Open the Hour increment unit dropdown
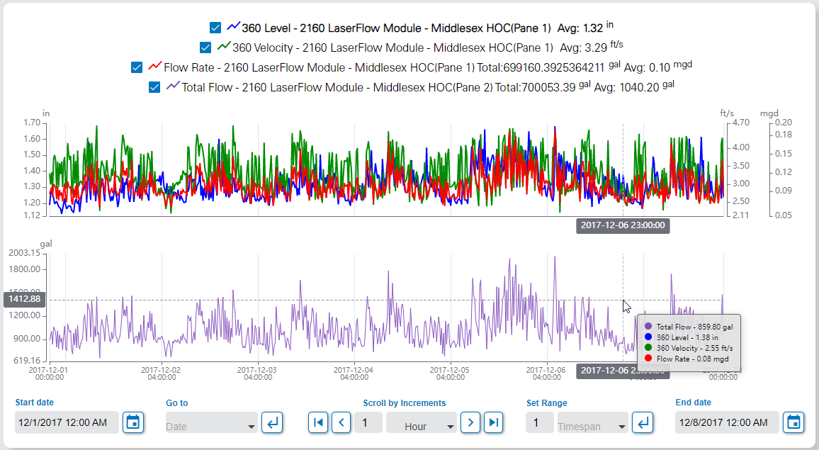Viewport: 819px width, 450px height. (x=421, y=427)
